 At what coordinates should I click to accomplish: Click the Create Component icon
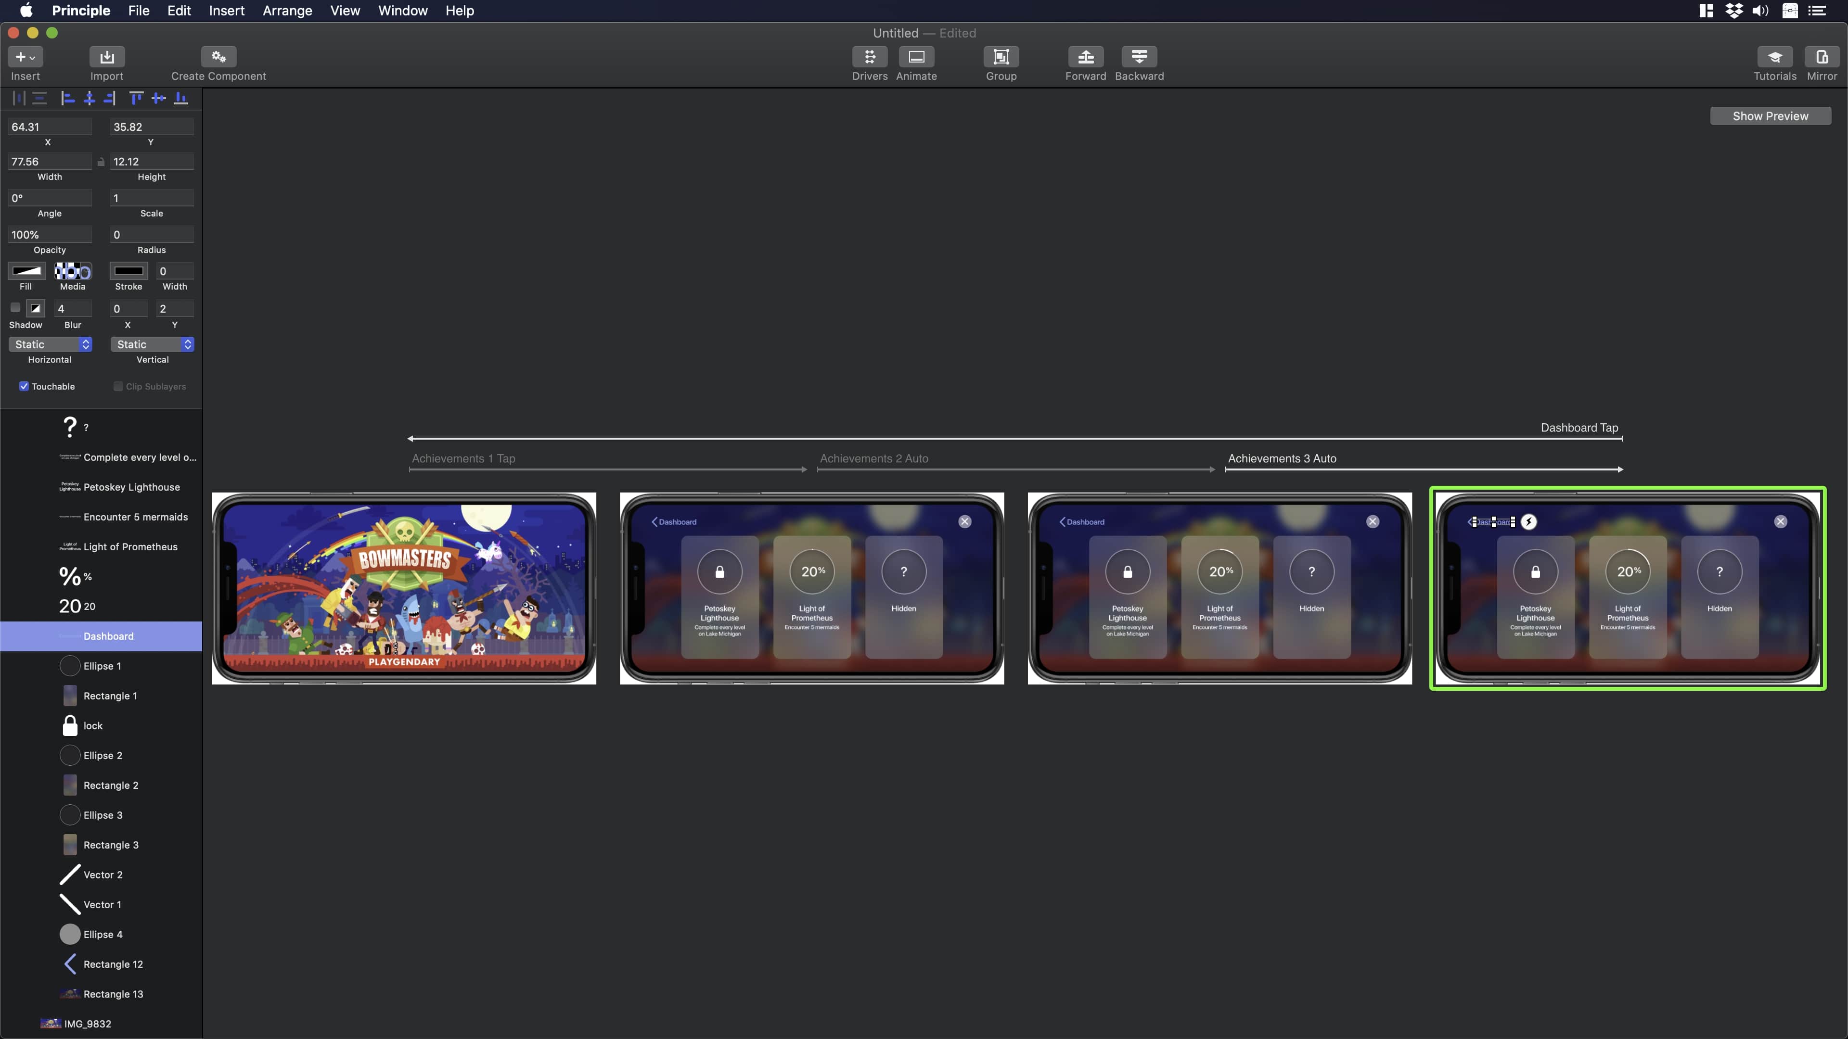[x=218, y=57]
